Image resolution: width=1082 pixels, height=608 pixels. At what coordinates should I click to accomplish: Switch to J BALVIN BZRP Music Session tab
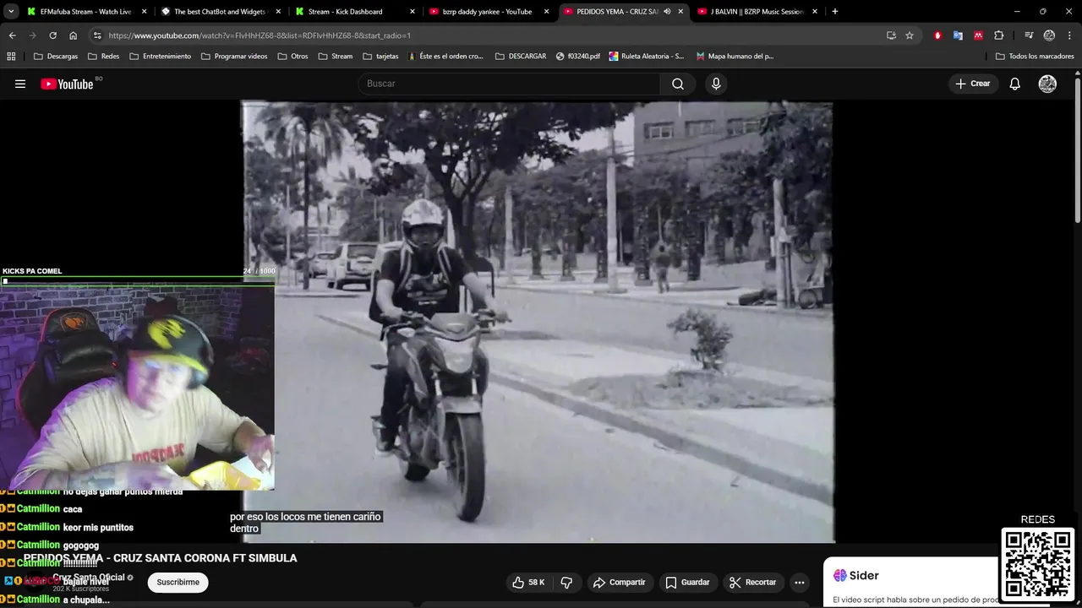[757, 12]
